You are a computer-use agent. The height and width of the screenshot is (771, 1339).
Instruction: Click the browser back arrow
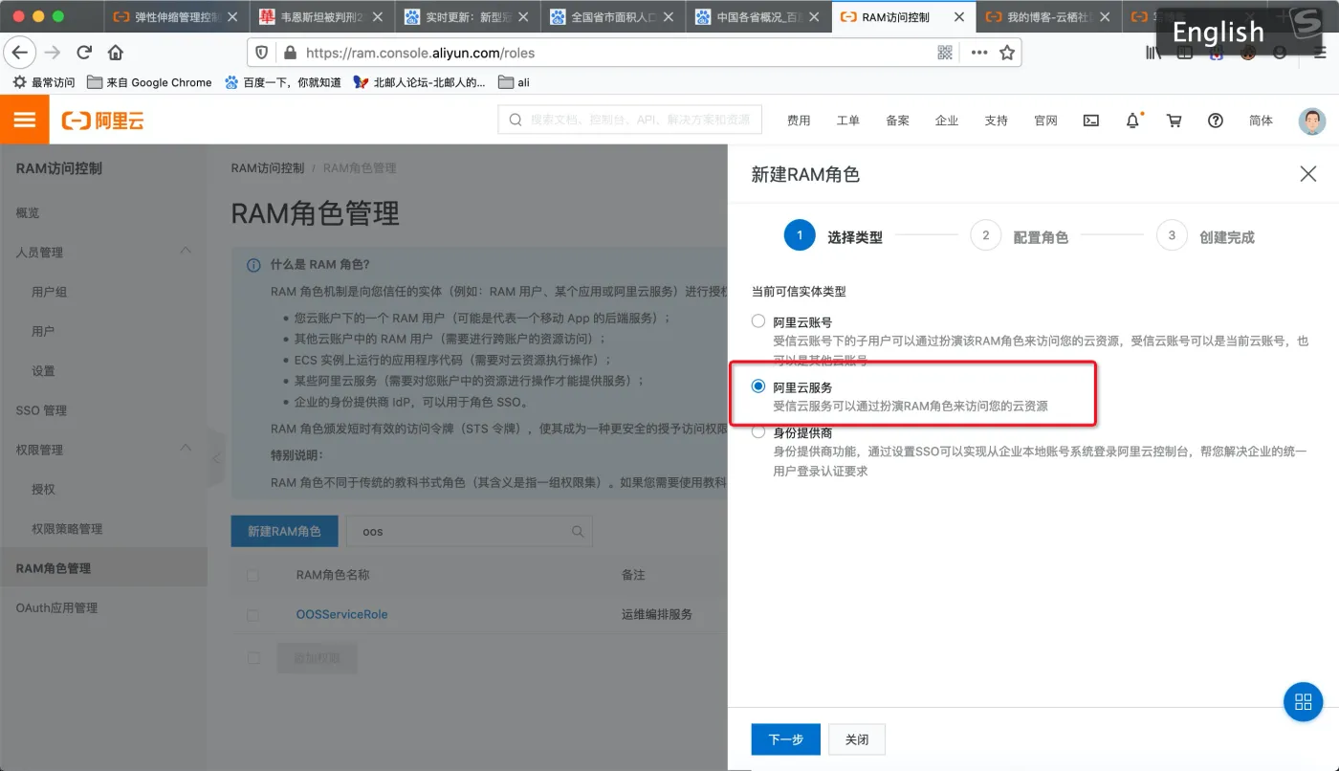click(x=21, y=53)
